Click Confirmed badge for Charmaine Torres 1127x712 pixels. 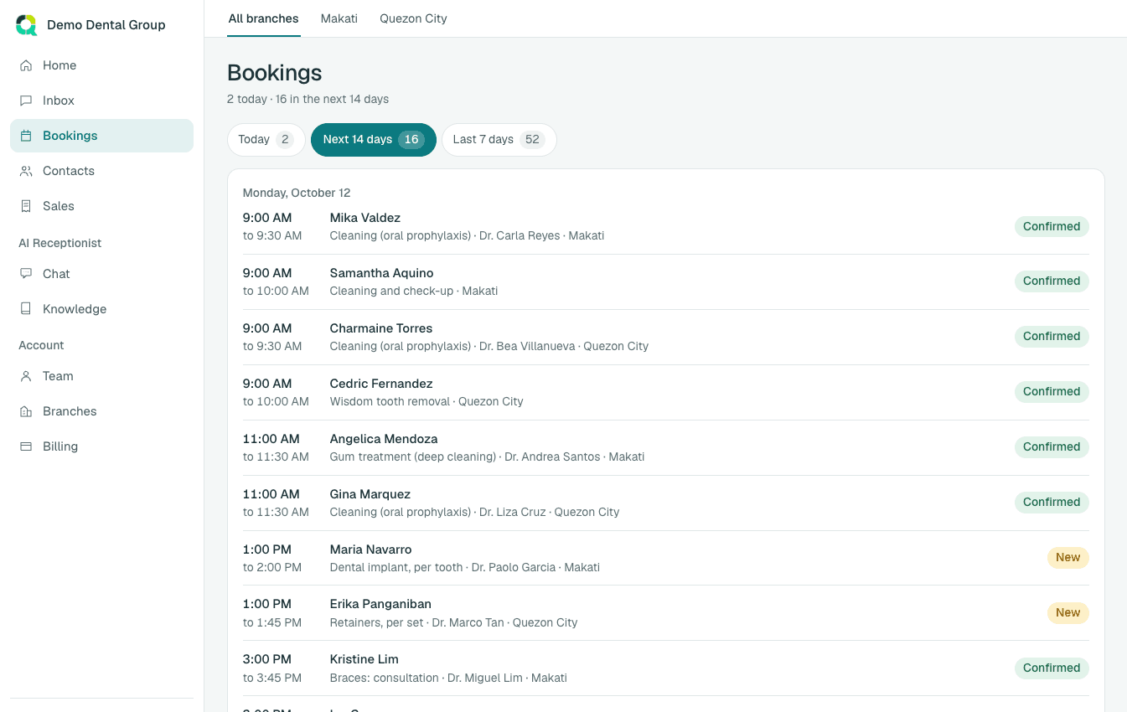1052,337
